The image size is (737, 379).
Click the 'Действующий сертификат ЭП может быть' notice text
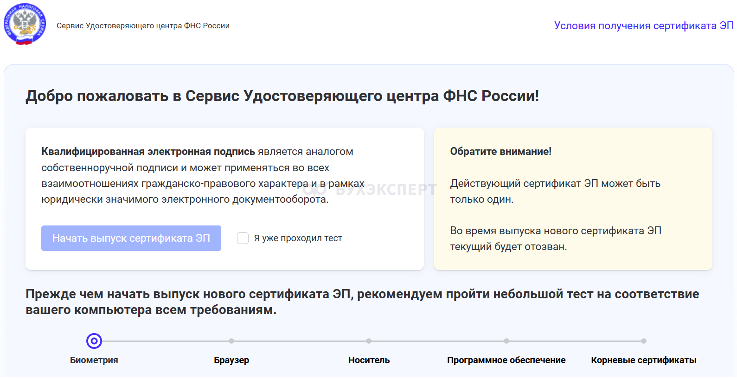click(555, 183)
